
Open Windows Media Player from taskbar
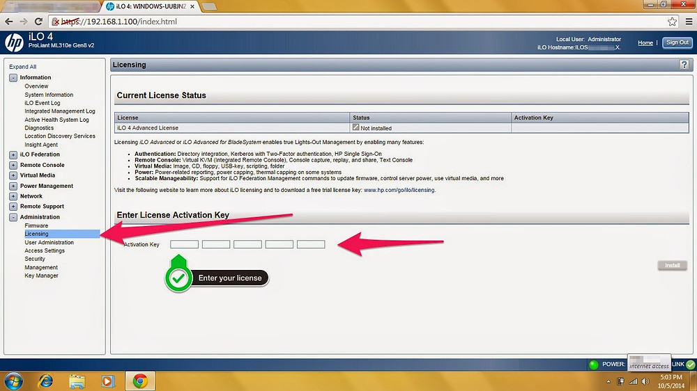107,381
